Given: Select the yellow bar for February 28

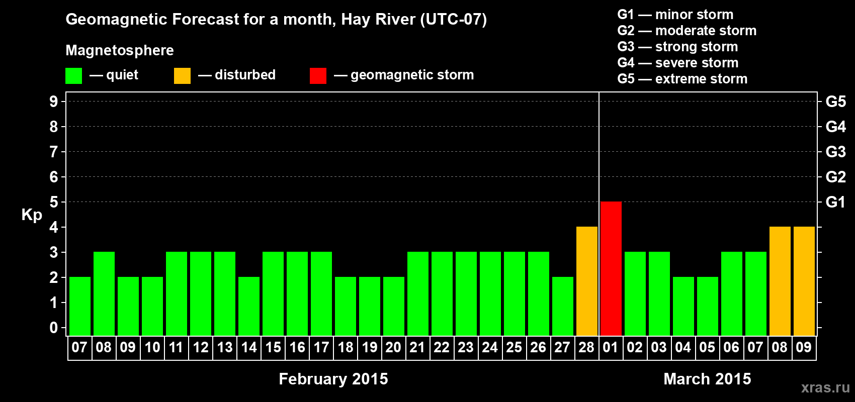Looking at the screenshot, I should [x=586, y=281].
